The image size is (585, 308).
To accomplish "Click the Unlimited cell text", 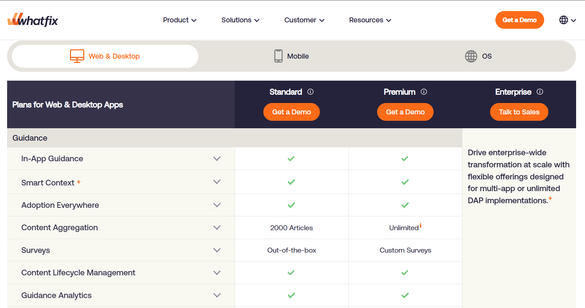I will click(404, 228).
